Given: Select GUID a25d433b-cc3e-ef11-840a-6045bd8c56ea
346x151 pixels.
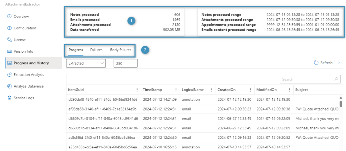Looking at the screenshot, I should pos(103,147).
